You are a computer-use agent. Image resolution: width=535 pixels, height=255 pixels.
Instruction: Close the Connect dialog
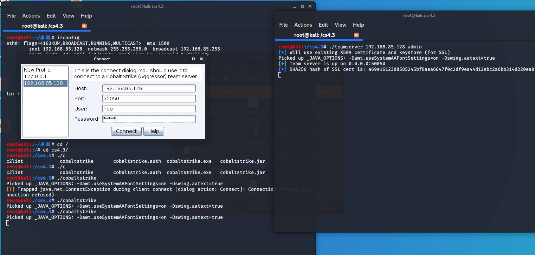coord(201,59)
